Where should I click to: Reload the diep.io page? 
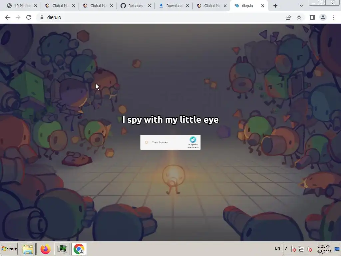pyautogui.click(x=29, y=17)
